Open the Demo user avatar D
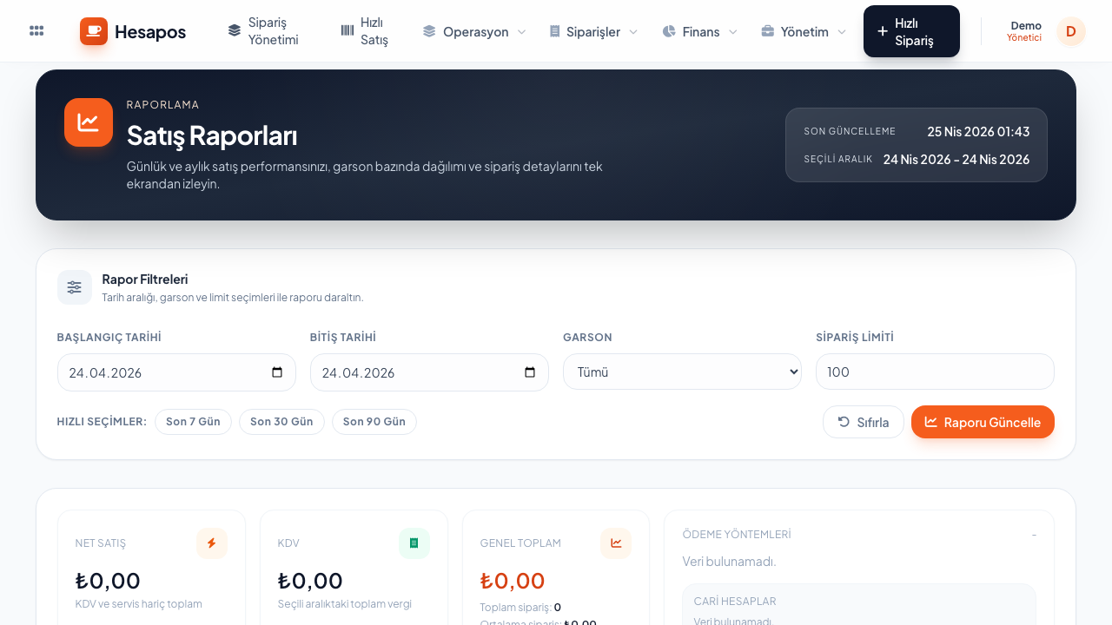 [x=1071, y=31]
